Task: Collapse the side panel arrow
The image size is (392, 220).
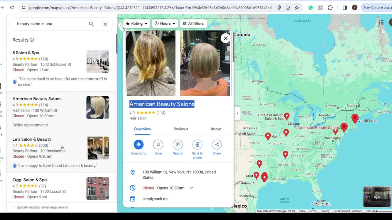Action: 237,113
